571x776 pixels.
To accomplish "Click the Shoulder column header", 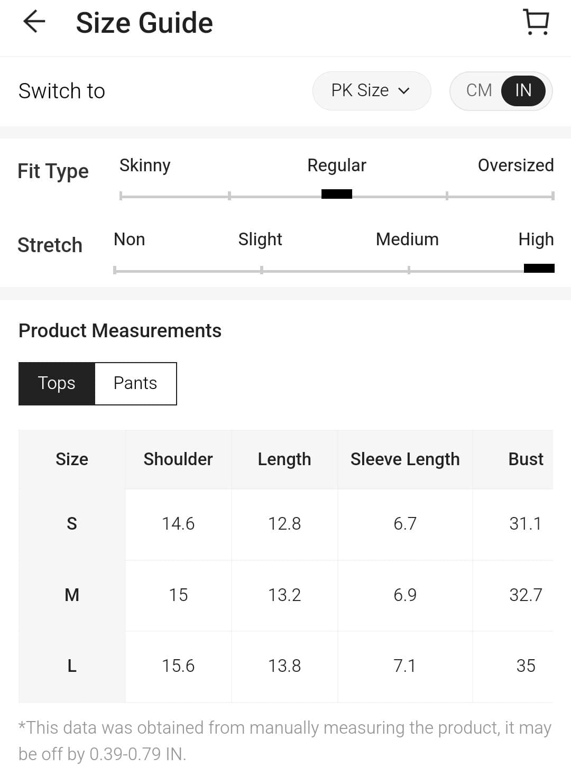I will point(178,459).
